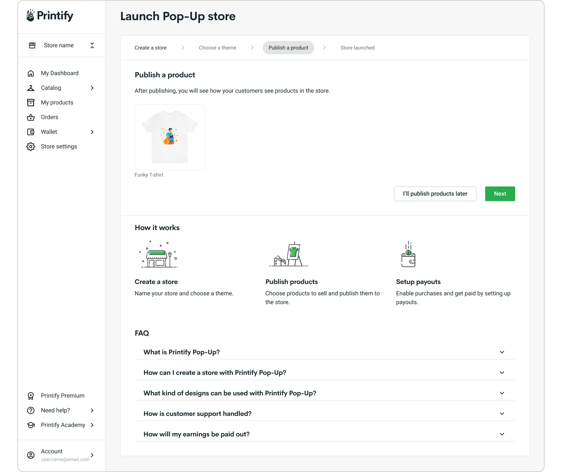This screenshot has width=562, height=472.
Task: Go to the Create a store step
Action: click(150, 48)
